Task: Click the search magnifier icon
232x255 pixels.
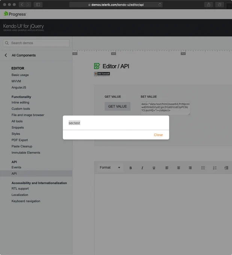Action: (7, 43)
